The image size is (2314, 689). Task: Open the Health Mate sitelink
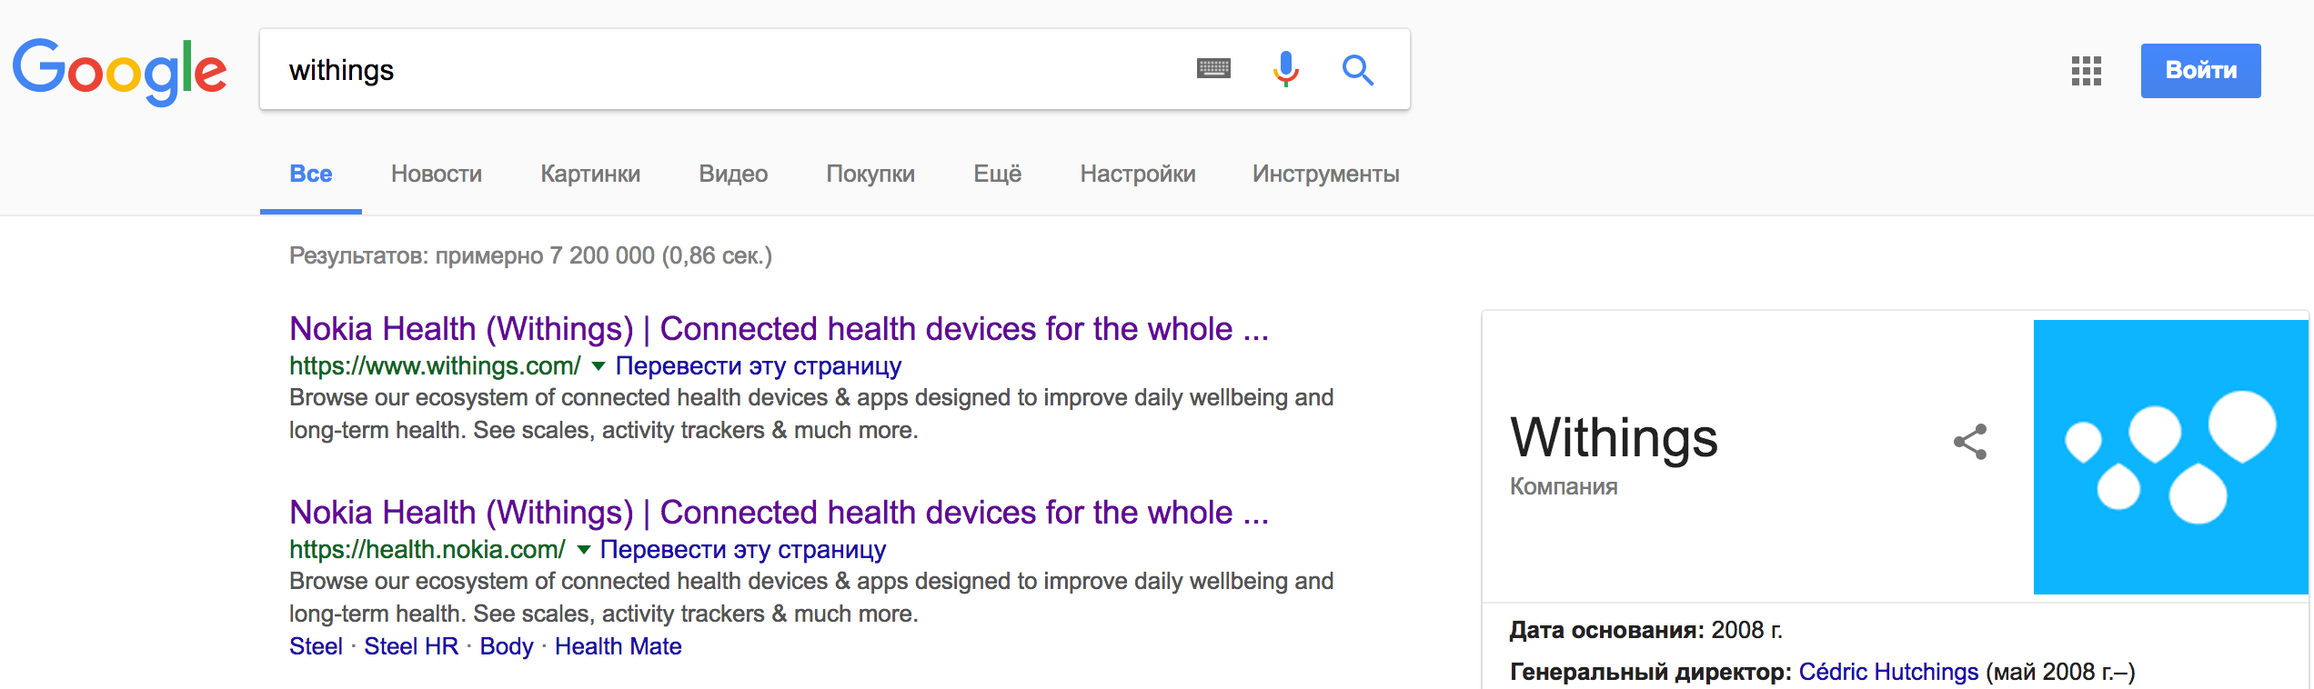coord(619,645)
